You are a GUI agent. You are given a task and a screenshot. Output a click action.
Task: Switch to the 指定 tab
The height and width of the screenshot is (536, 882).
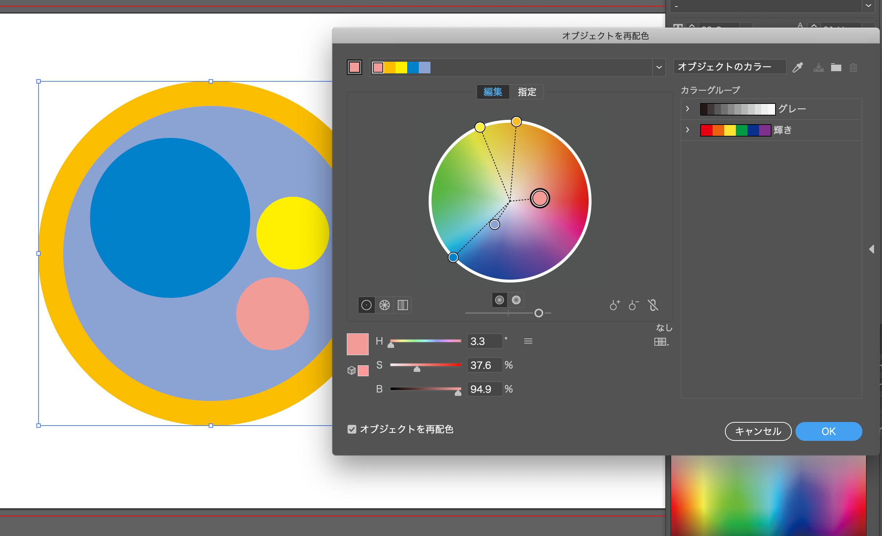pos(527,92)
